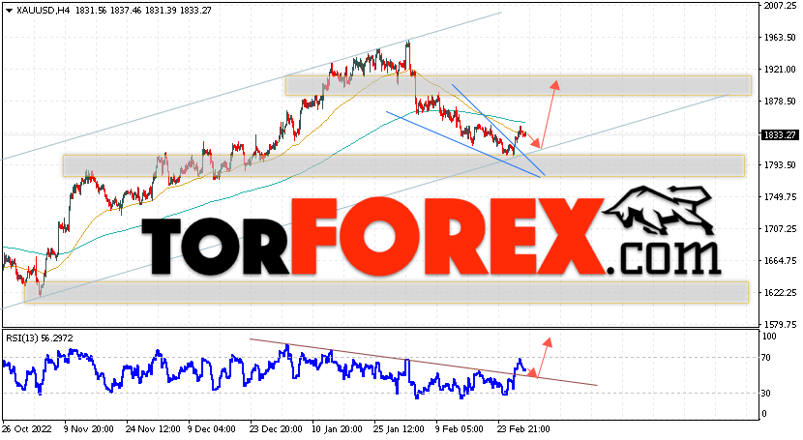Image resolution: width=803 pixels, height=440 pixels.
Task: Click the 9 Nov 20:00 date label
Action: tap(89, 428)
